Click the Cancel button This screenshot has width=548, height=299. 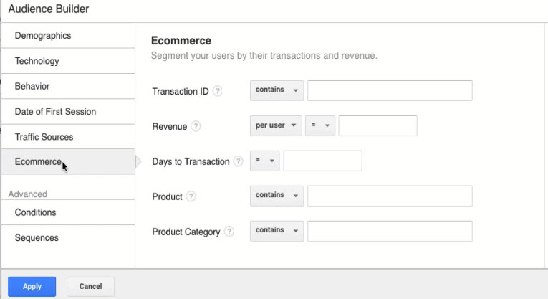click(90, 287)
